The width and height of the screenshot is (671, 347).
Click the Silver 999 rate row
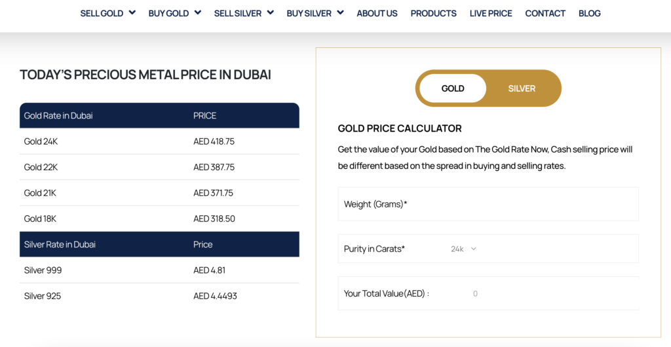[159, 270]
